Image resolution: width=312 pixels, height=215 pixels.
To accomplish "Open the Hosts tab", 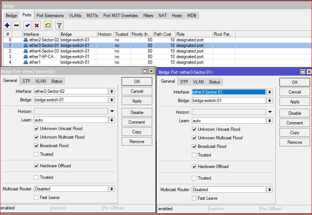I will coord(177,16).
